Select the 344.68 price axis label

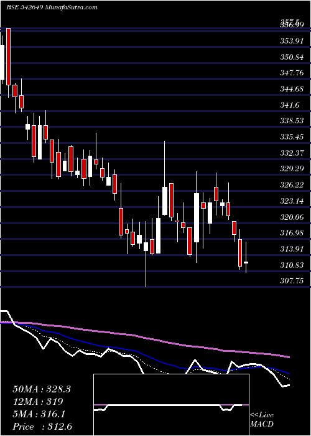coord(291,90)
